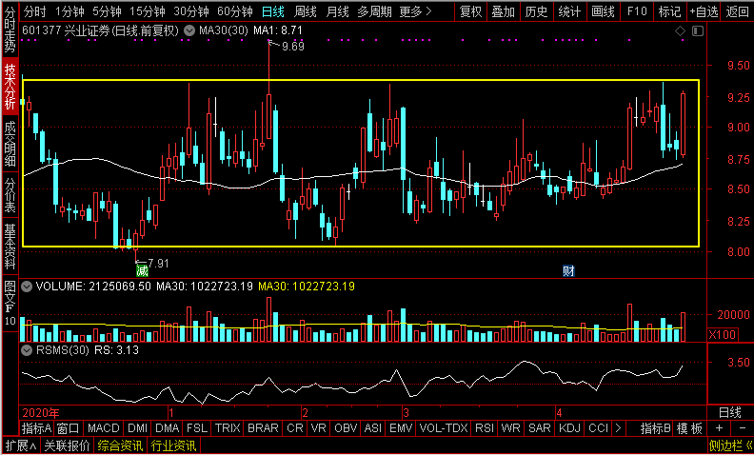Open the MA30 indicator dropdown arrow
The image size is (754, 455).
189,31
